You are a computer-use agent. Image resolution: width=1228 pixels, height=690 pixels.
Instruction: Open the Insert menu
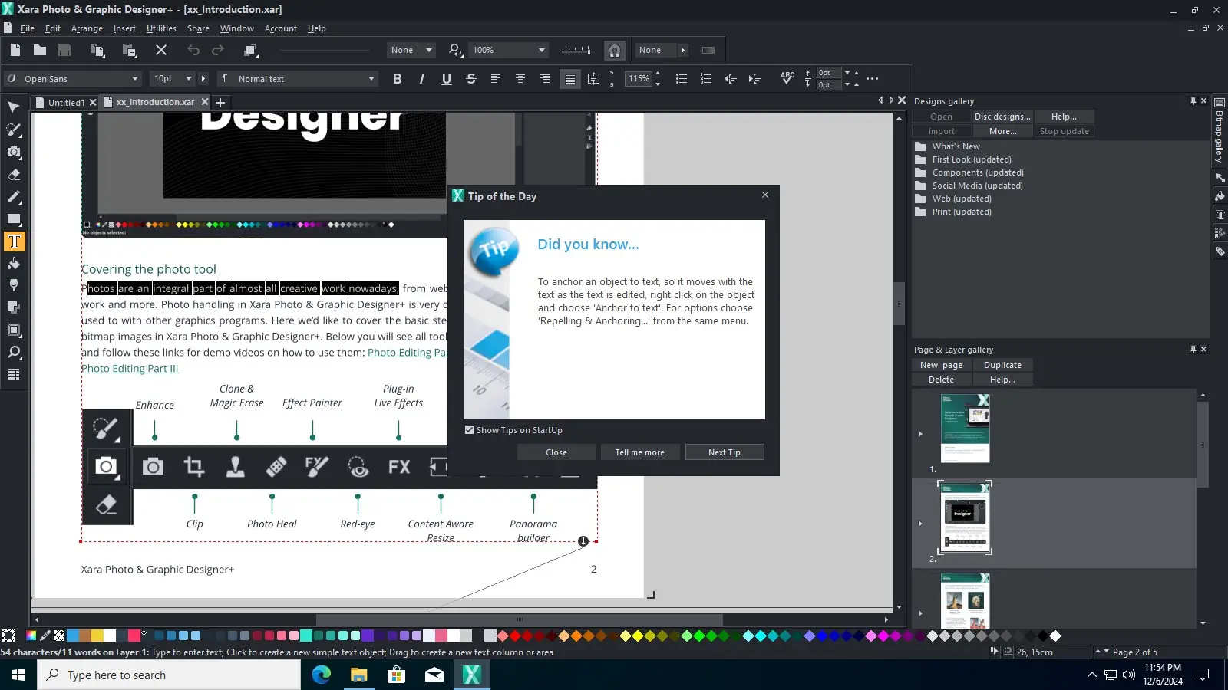coord(124,28)
